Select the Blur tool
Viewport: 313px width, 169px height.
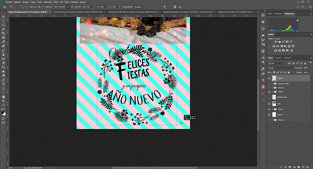(x=3, y=72)
